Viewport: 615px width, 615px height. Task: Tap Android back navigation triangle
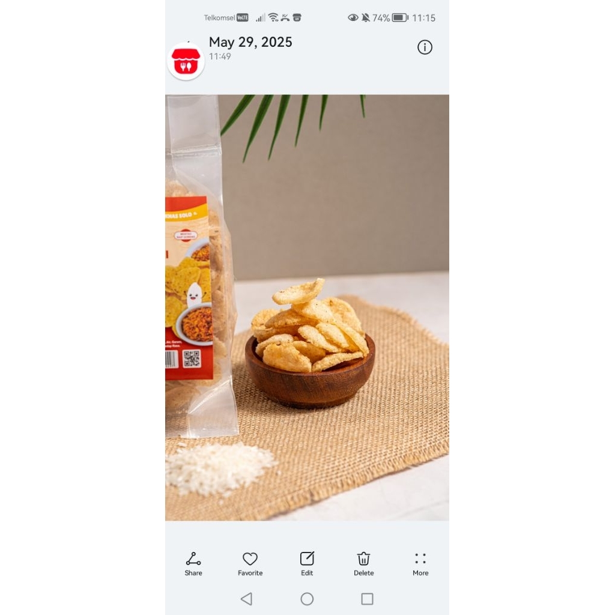[x=246, y=599]
